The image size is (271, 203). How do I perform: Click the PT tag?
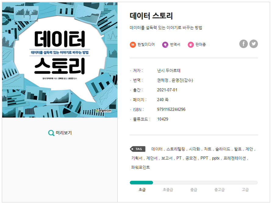(179, 158)
